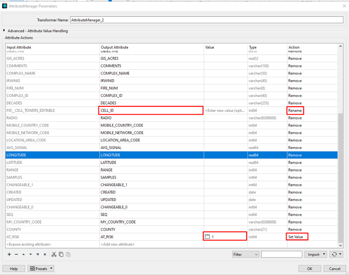Screen dimensions: 349x275
Task: Click the scroll down arrow of attribute table
Action: coord(340,245)
